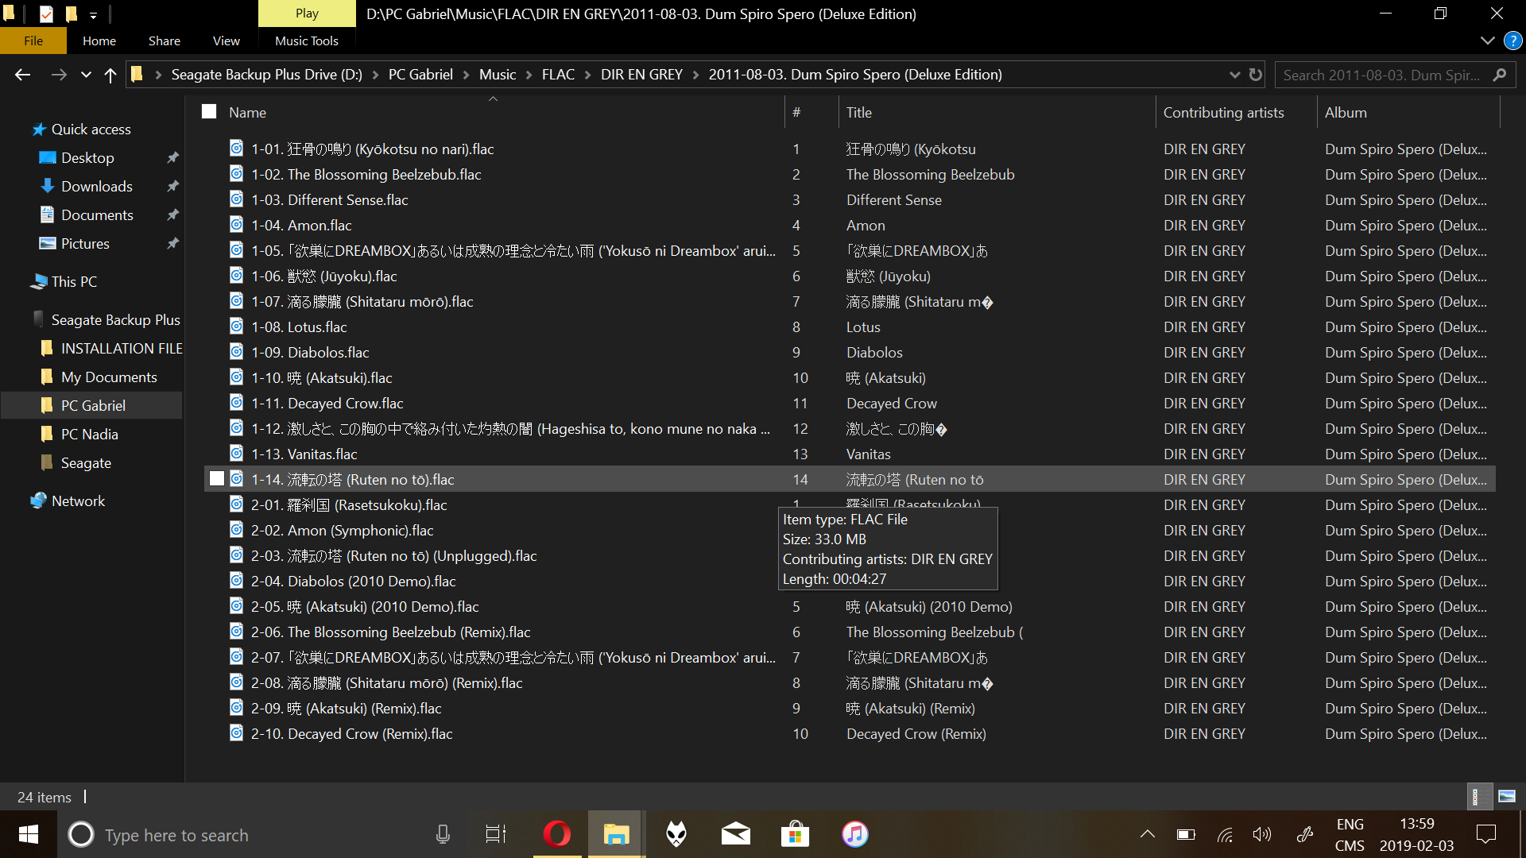Expand the breadcrumb chevron after DIR EN GREY
The height and width of the screenshot is (858, 1526).
695,75
